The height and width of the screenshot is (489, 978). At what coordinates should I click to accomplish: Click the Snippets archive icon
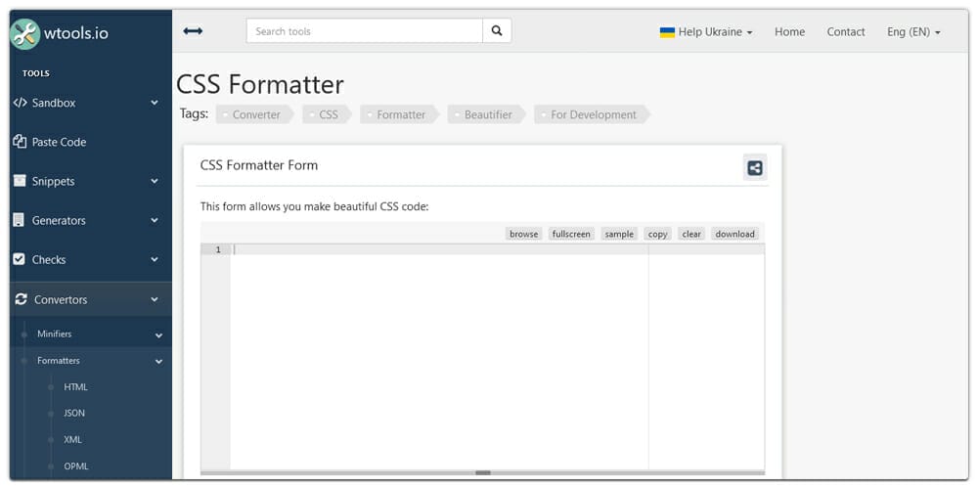click(20, 181)
